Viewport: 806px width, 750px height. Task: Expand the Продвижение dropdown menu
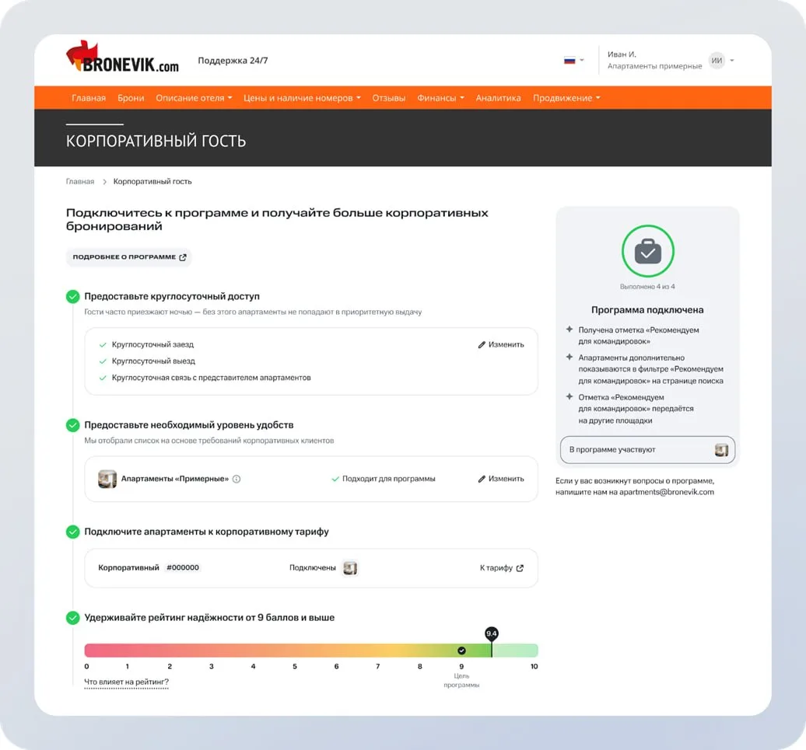[566, 98]
